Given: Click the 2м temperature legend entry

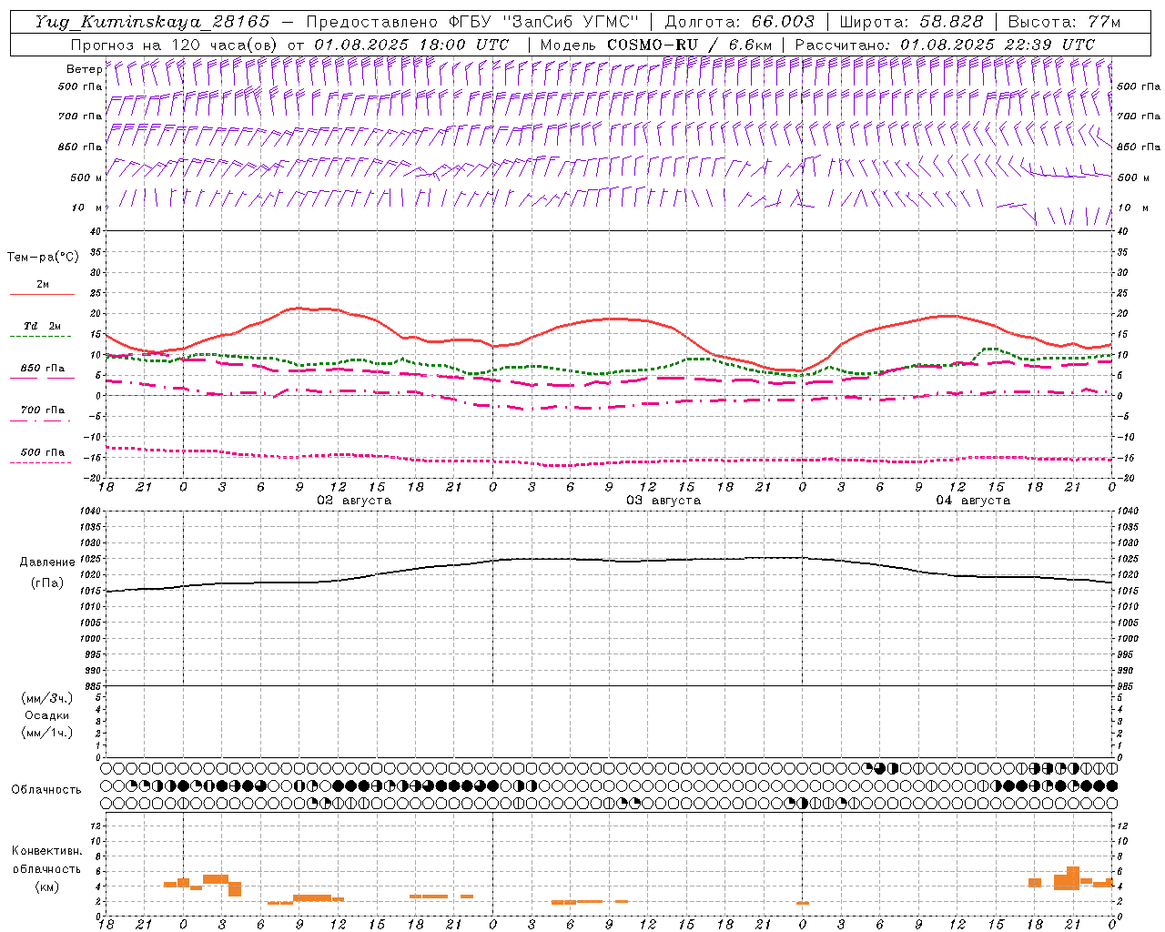Looking at the screenshot, I should click(43, 284).
